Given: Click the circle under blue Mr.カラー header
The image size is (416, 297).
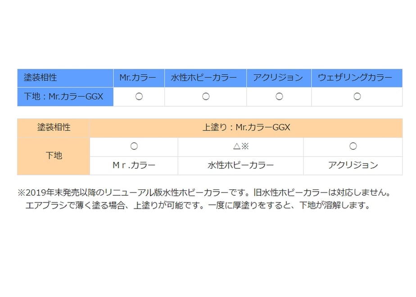Looking at the screenshot, I should [139, 96].
